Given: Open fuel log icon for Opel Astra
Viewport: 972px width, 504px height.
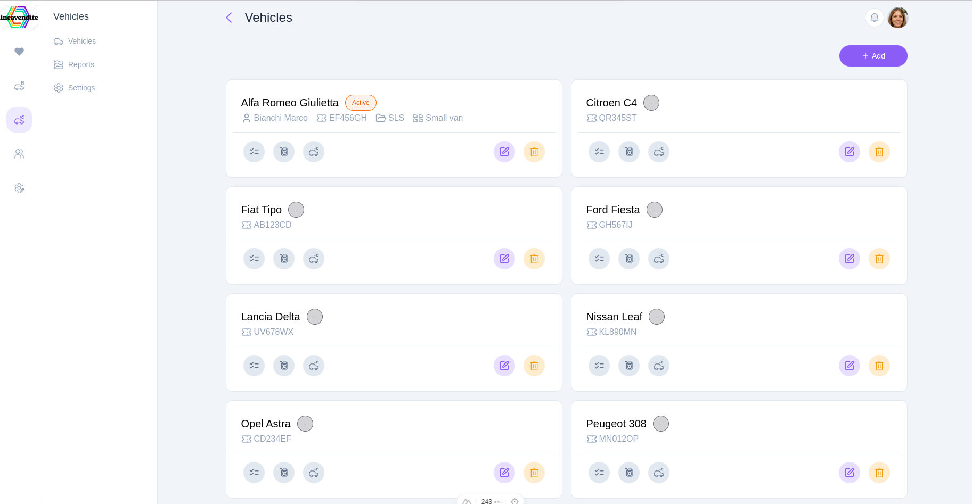Looking at the screenshot, I should click(284, 473).
